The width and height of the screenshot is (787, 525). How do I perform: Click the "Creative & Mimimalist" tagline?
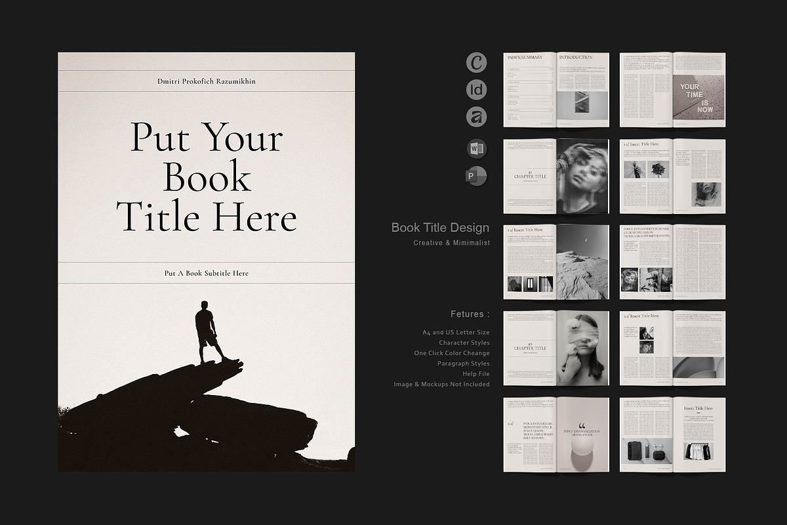(451, 243)
